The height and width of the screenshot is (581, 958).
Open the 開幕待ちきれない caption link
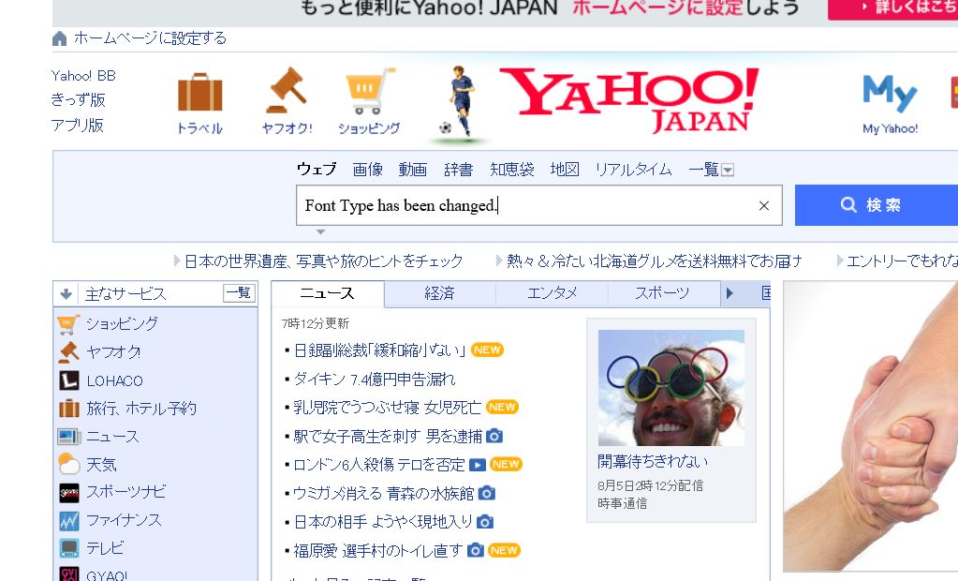(653, 461)
